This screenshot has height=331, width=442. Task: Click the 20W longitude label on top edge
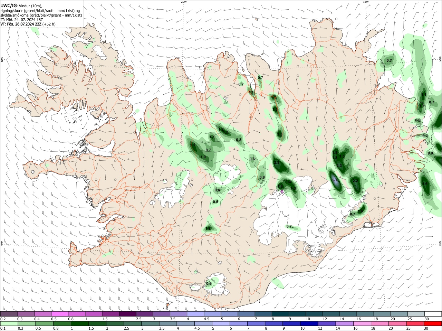[x=184, y=2]
